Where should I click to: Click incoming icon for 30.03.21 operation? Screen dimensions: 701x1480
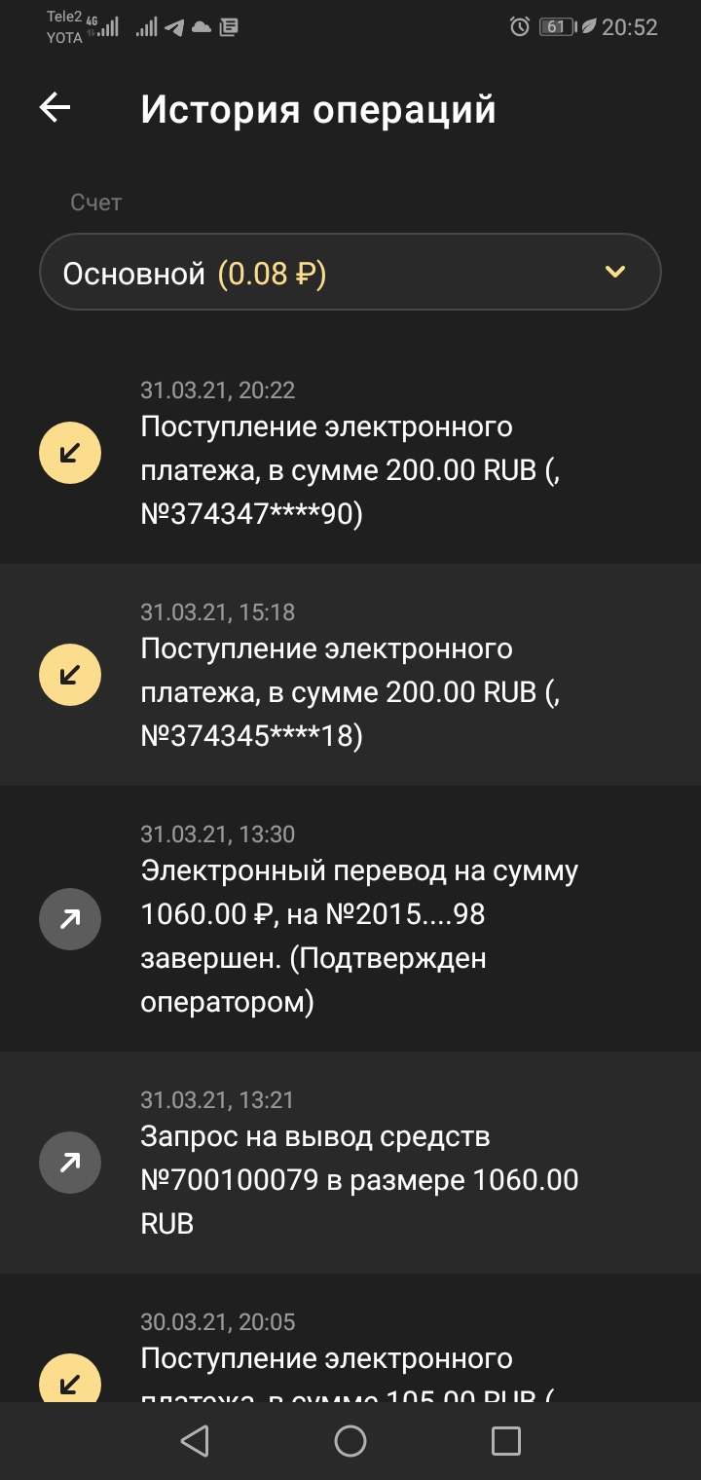(70, 1381)
